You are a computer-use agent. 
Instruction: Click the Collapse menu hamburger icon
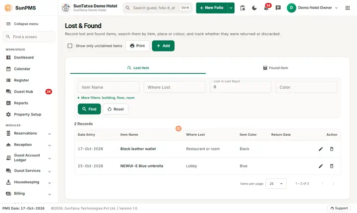(8, 24)
